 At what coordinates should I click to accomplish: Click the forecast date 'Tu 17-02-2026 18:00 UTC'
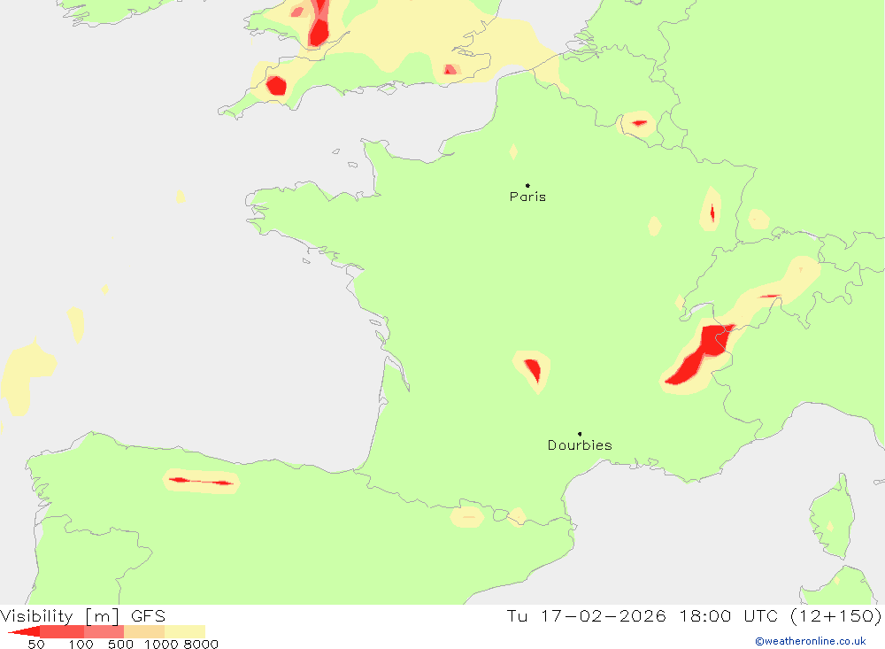(x=643, y=615)
